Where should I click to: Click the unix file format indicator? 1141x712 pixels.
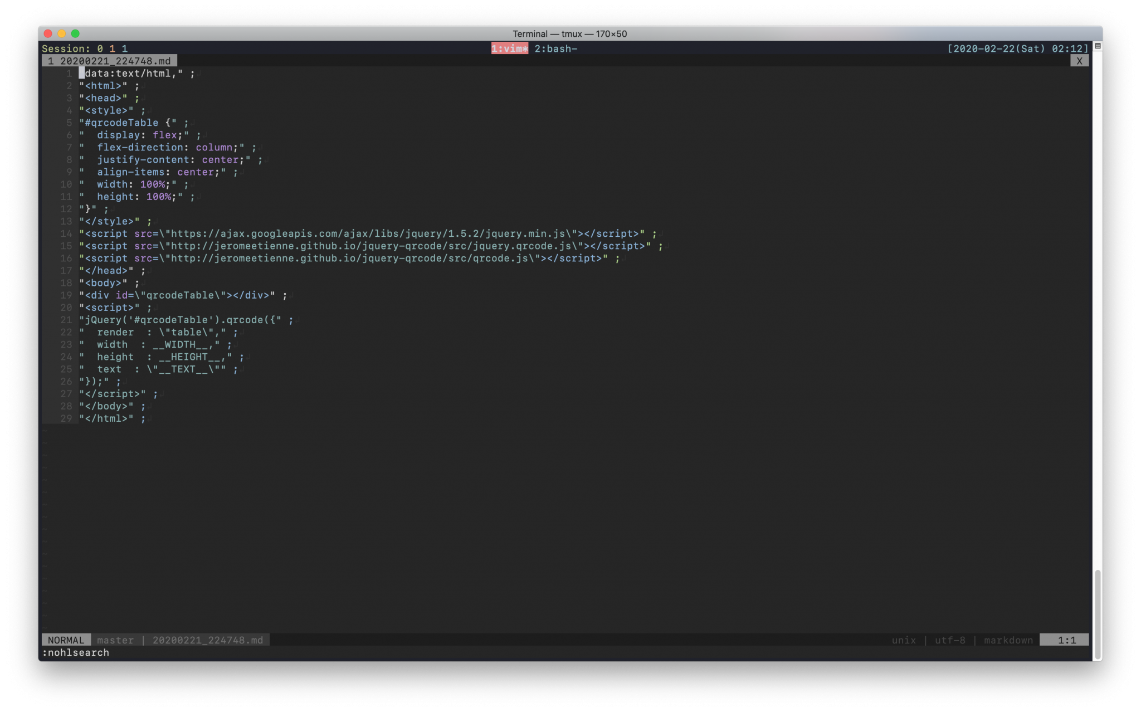(903, 640)
